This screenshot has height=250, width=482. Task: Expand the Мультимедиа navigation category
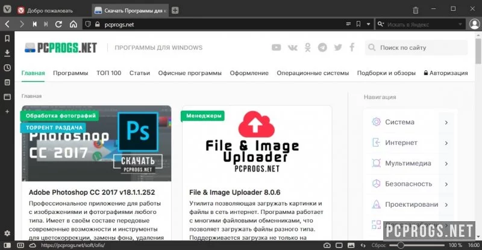click(410, 163)
